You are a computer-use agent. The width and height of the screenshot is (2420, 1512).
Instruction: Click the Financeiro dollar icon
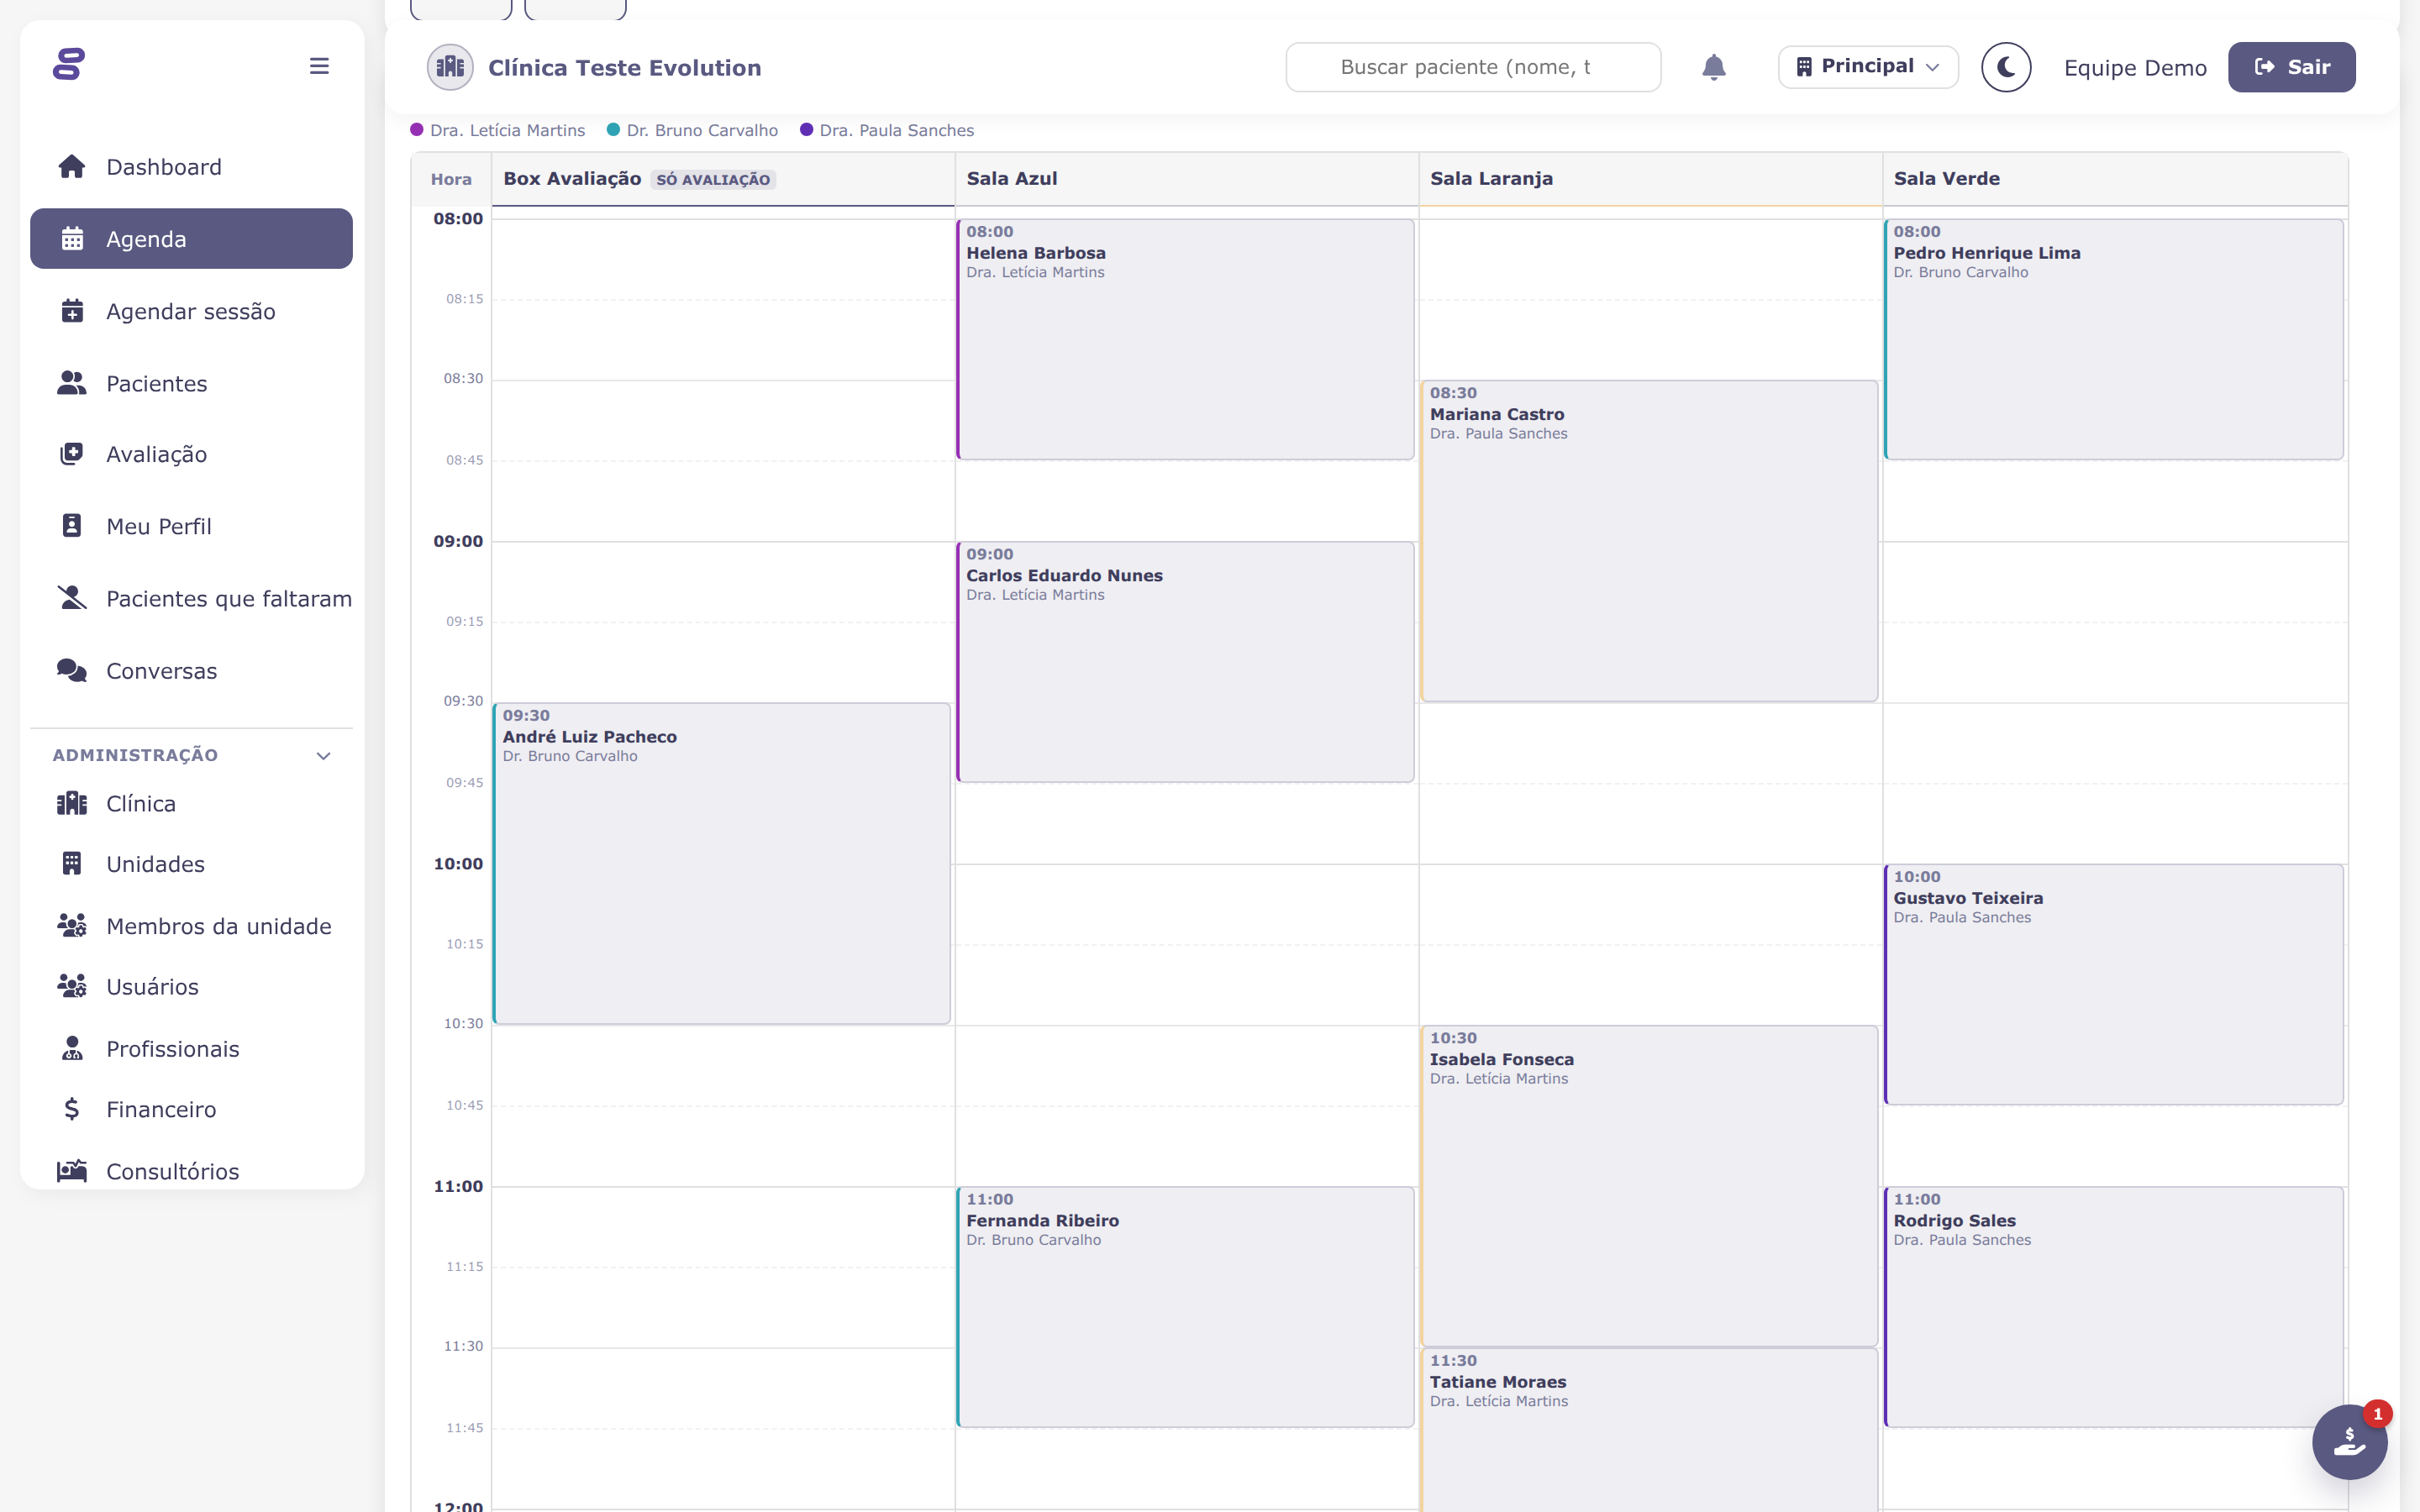[x=72, y=1109]
